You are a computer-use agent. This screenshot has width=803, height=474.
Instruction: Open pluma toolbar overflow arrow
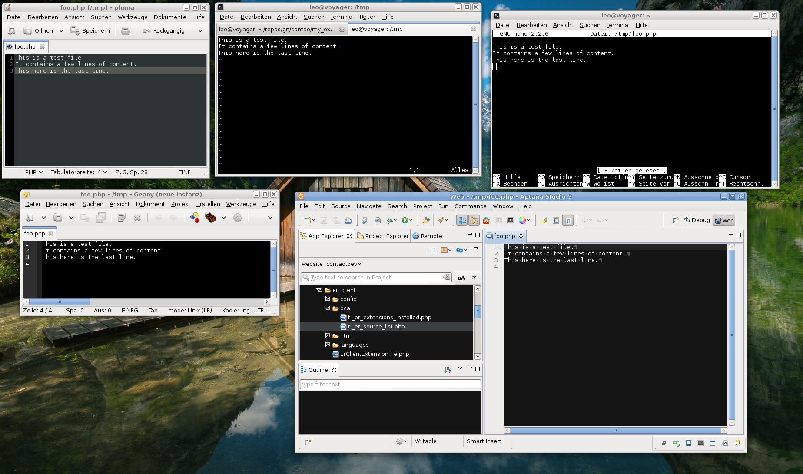[x=200, y=31]
